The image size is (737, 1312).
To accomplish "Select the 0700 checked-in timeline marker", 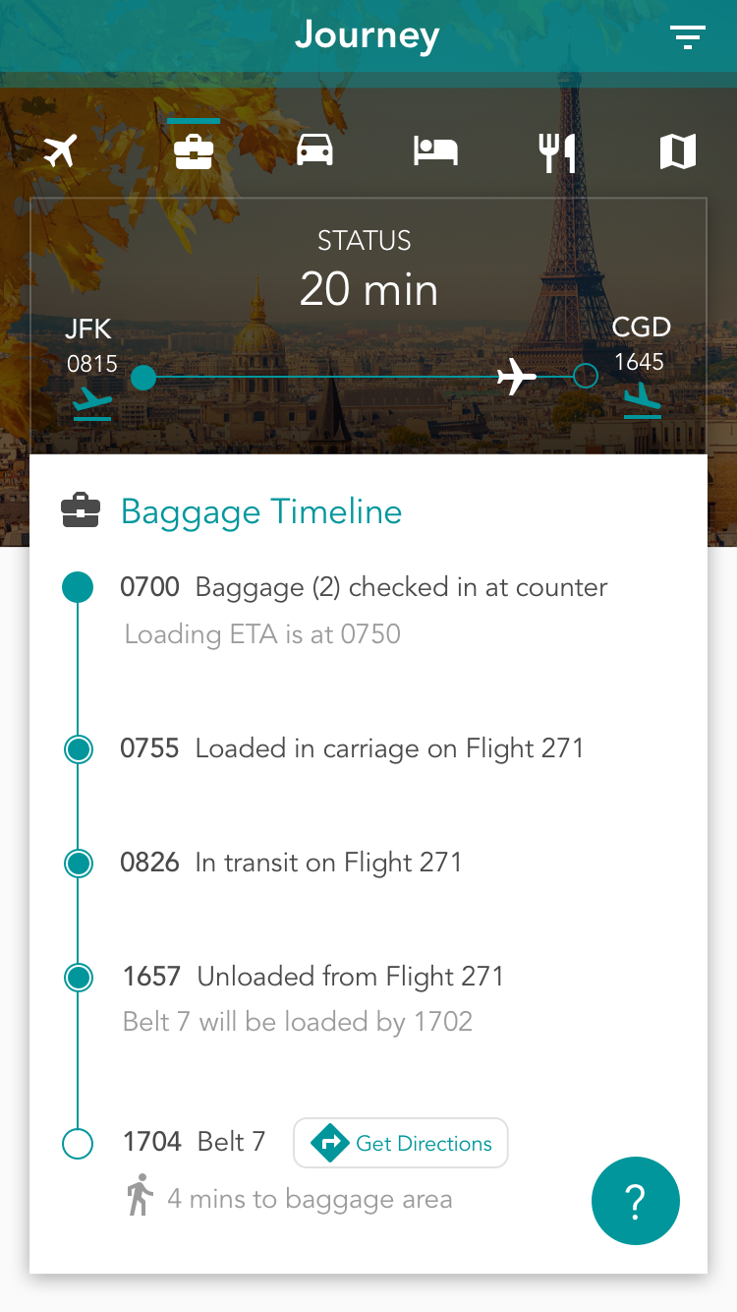I will click(x=78, y=587).
